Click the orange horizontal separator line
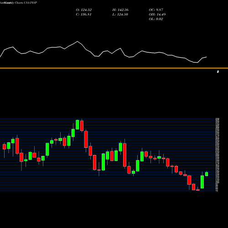 pos(114,68)
